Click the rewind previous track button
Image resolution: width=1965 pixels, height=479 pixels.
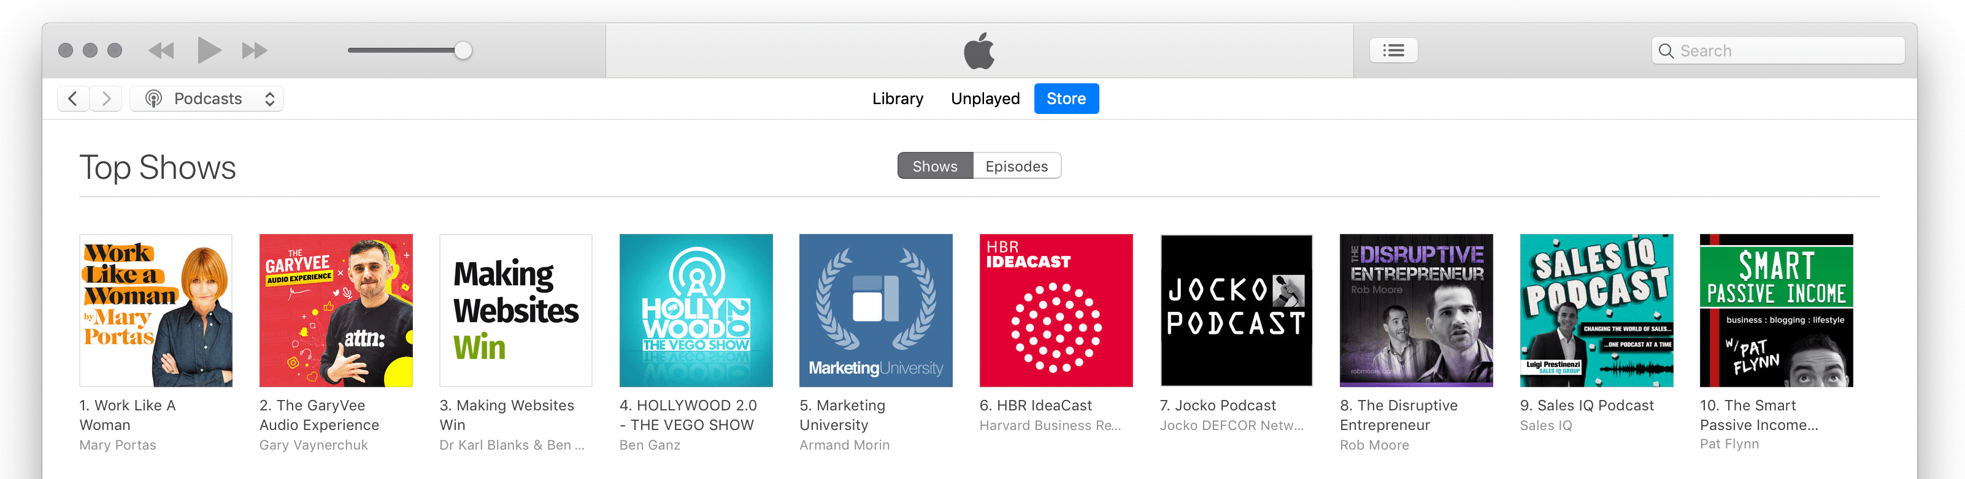click(x=161, y=51)
